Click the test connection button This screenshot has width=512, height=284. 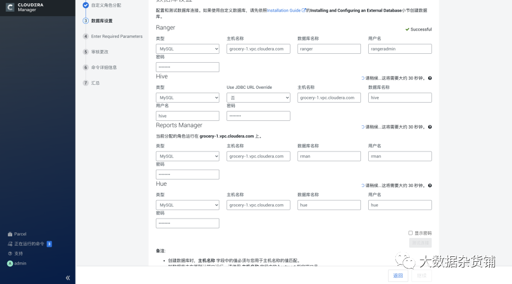point(420,243)
